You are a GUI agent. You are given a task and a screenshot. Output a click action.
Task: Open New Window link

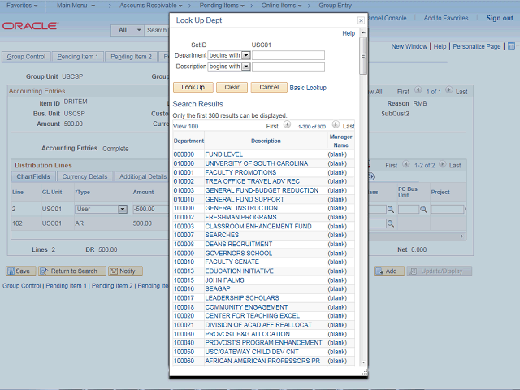(409, 47)
